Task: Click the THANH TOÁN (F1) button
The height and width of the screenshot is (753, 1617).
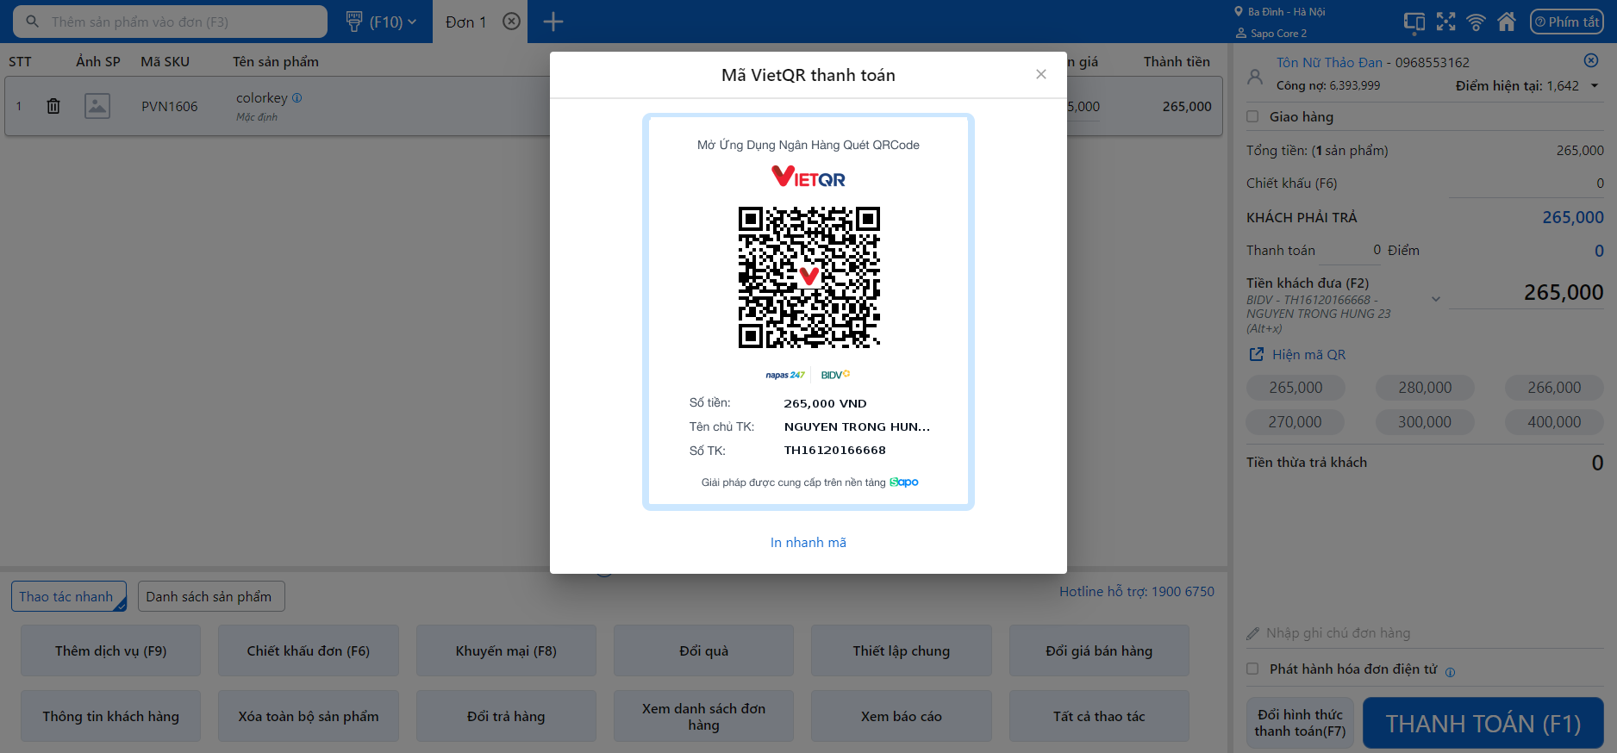Action: (1483, 723)
